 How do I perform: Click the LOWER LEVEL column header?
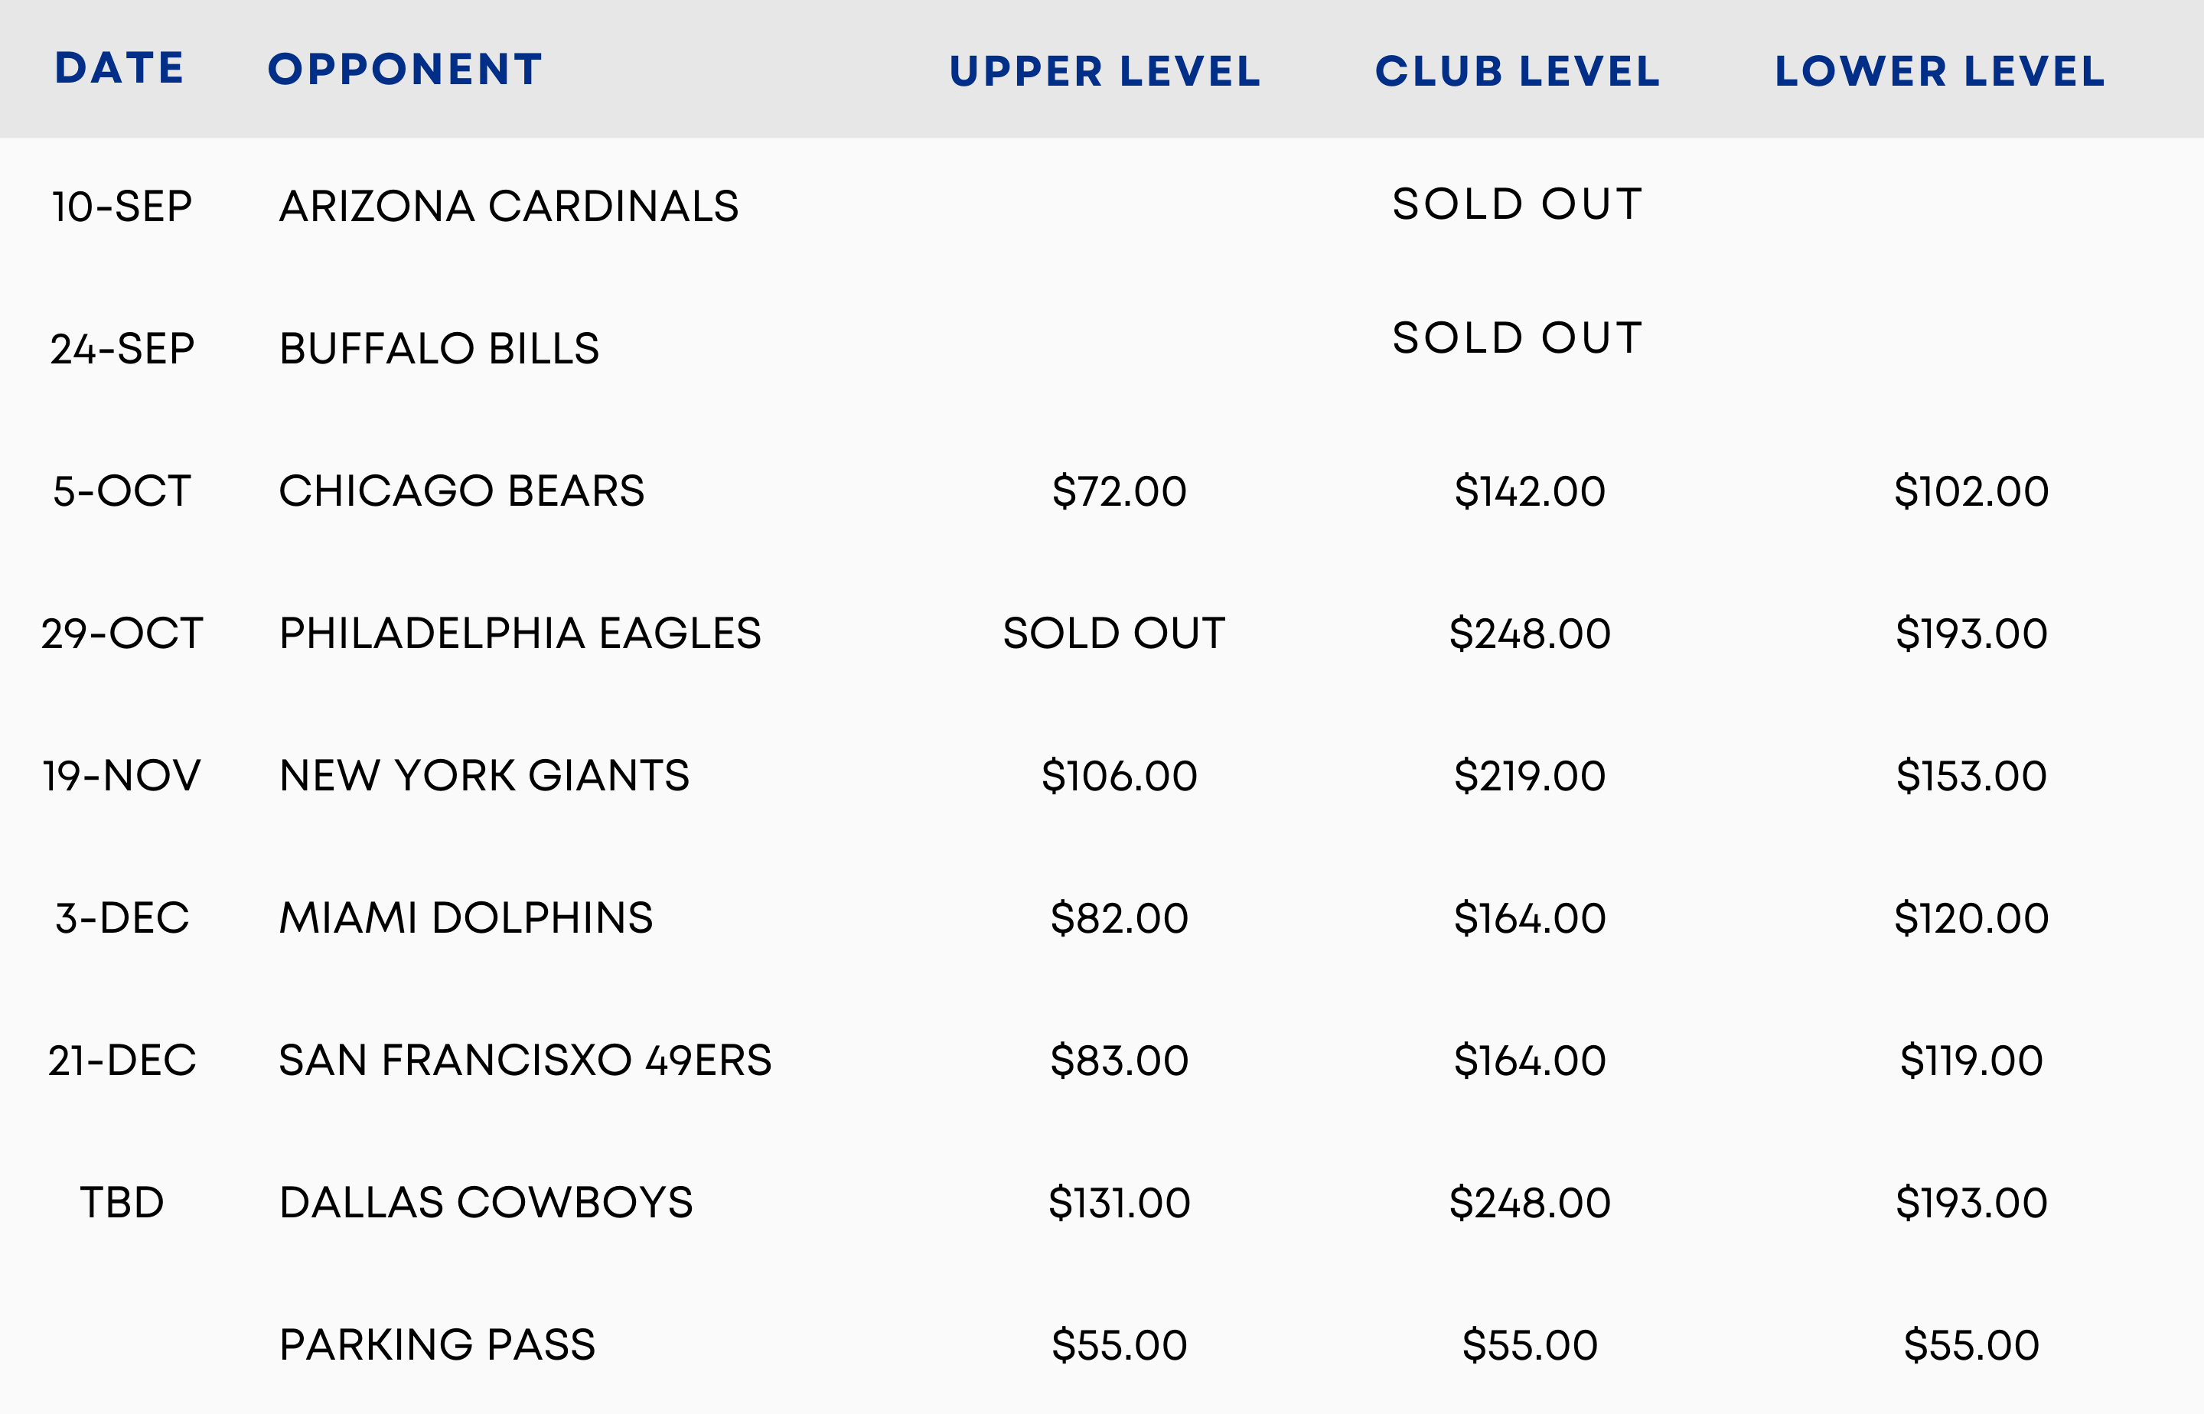click(1939, 72)
